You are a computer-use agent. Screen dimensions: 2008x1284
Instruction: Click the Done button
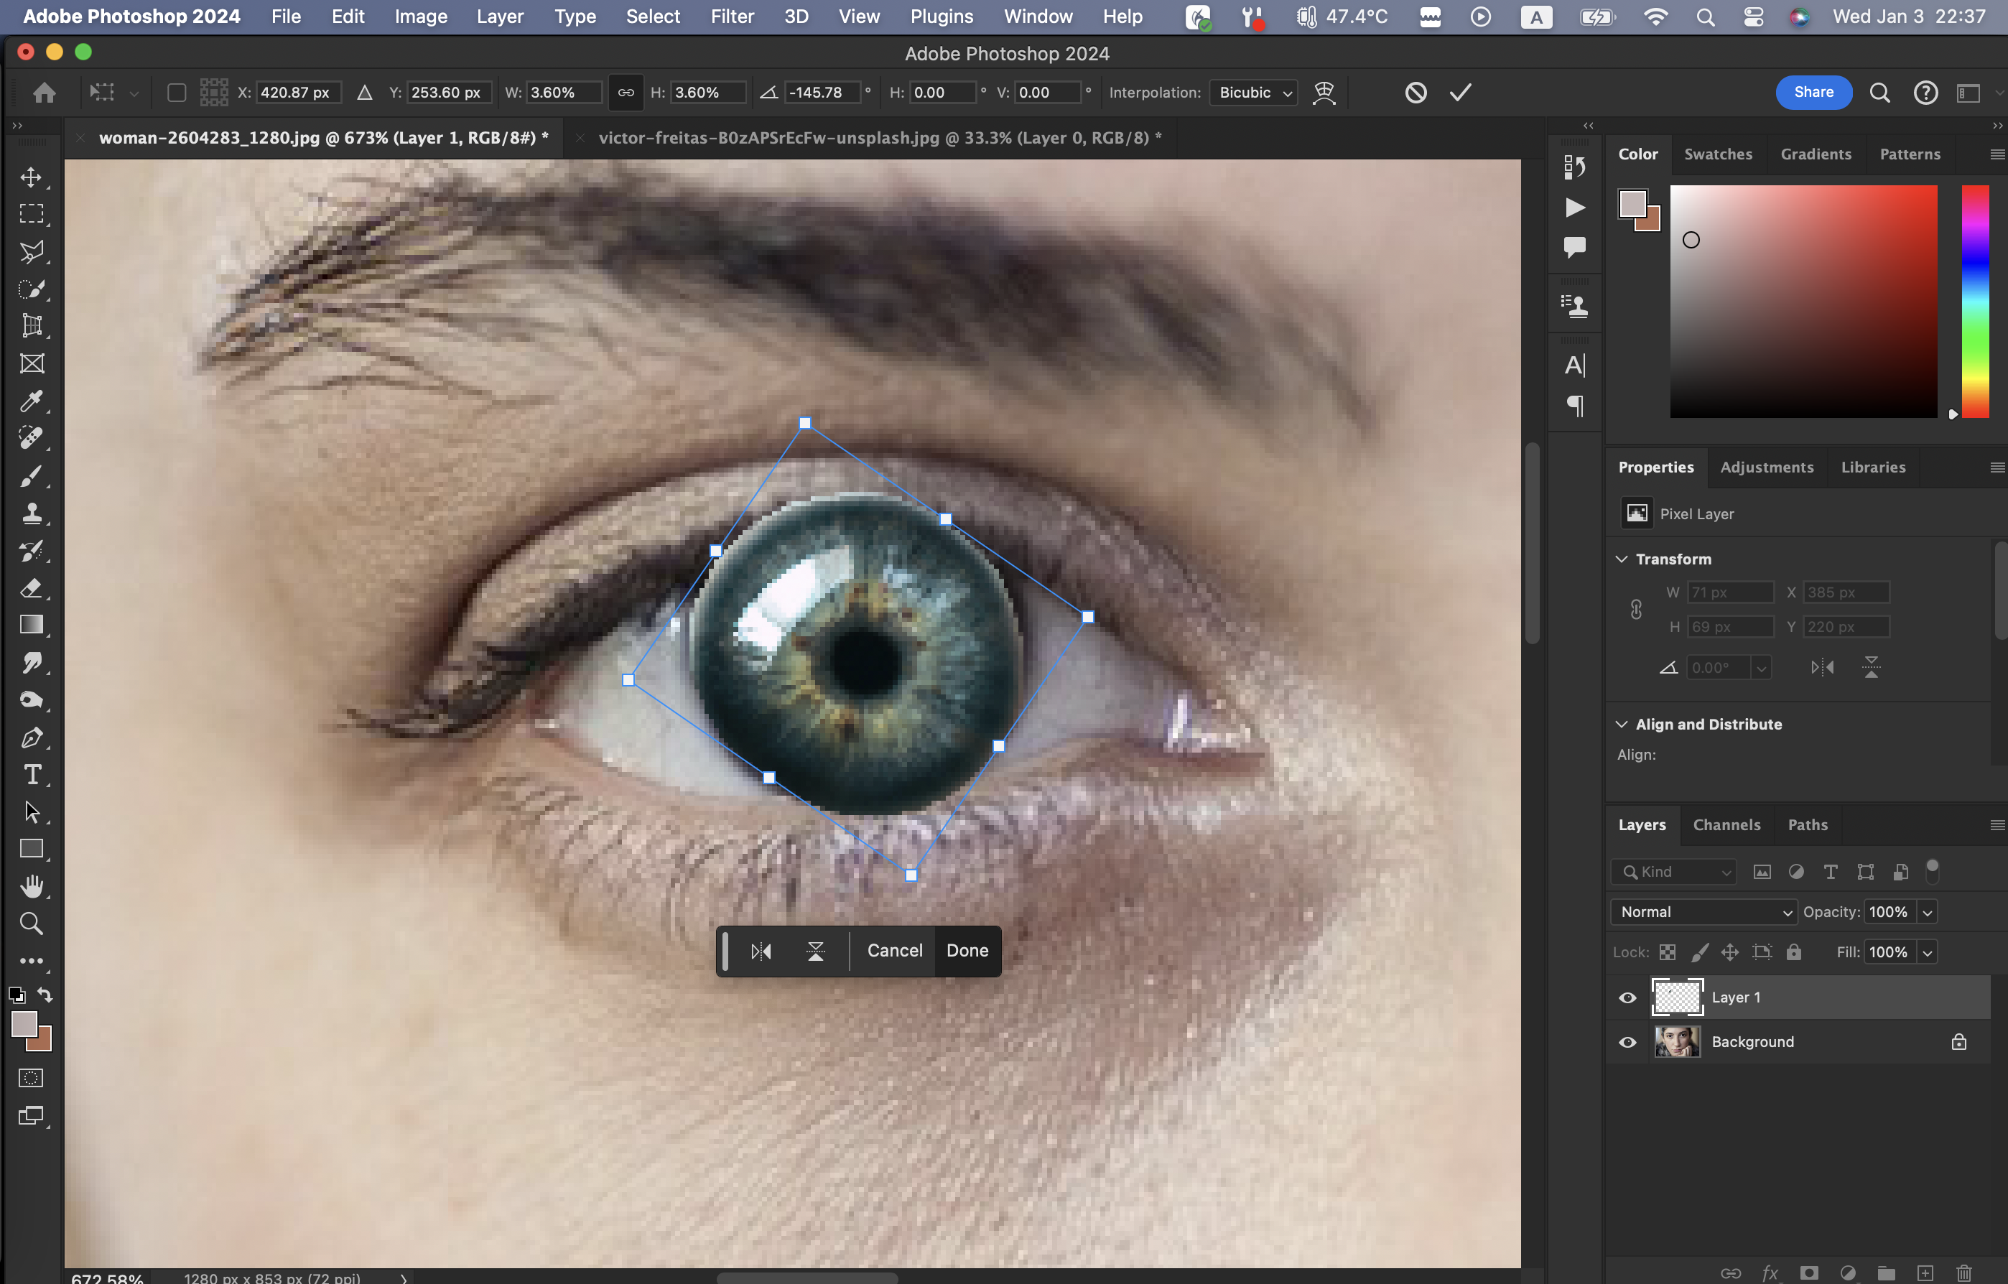tap(967, 952)
